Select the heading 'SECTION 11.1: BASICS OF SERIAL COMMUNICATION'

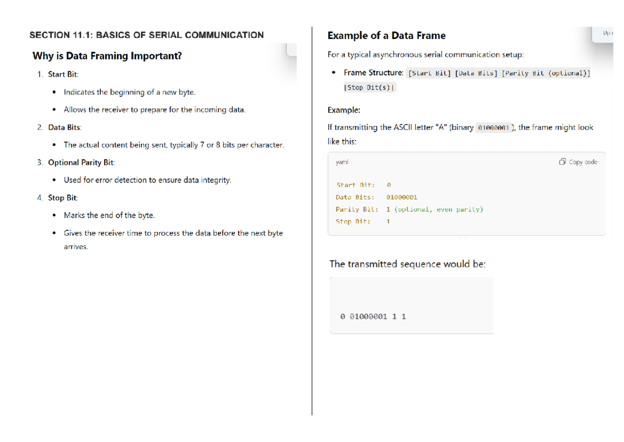pos(147,35)
